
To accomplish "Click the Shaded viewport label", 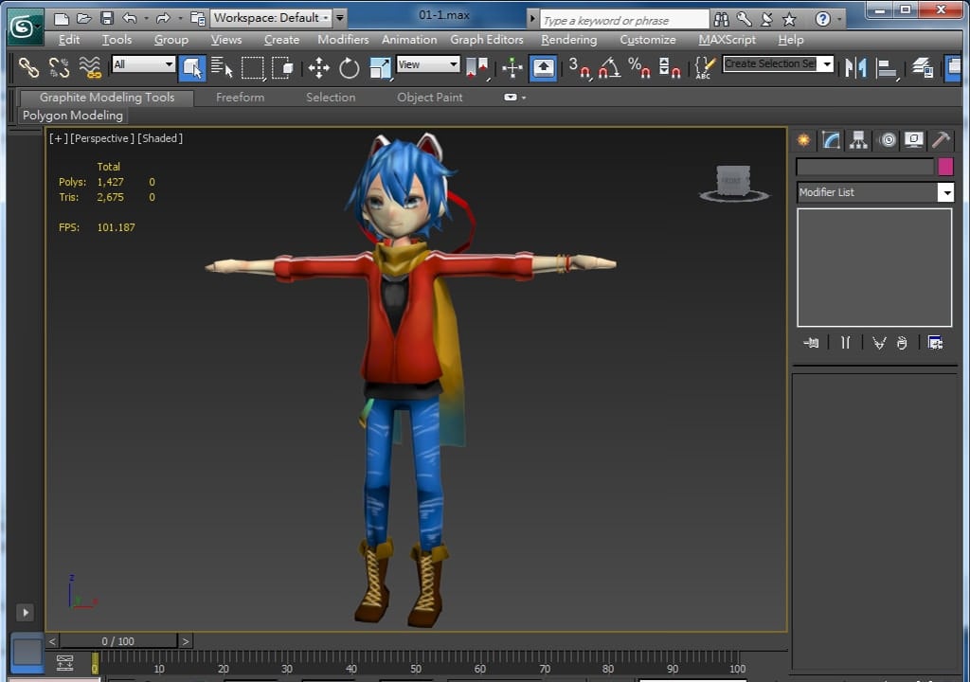I will point(160,138).
